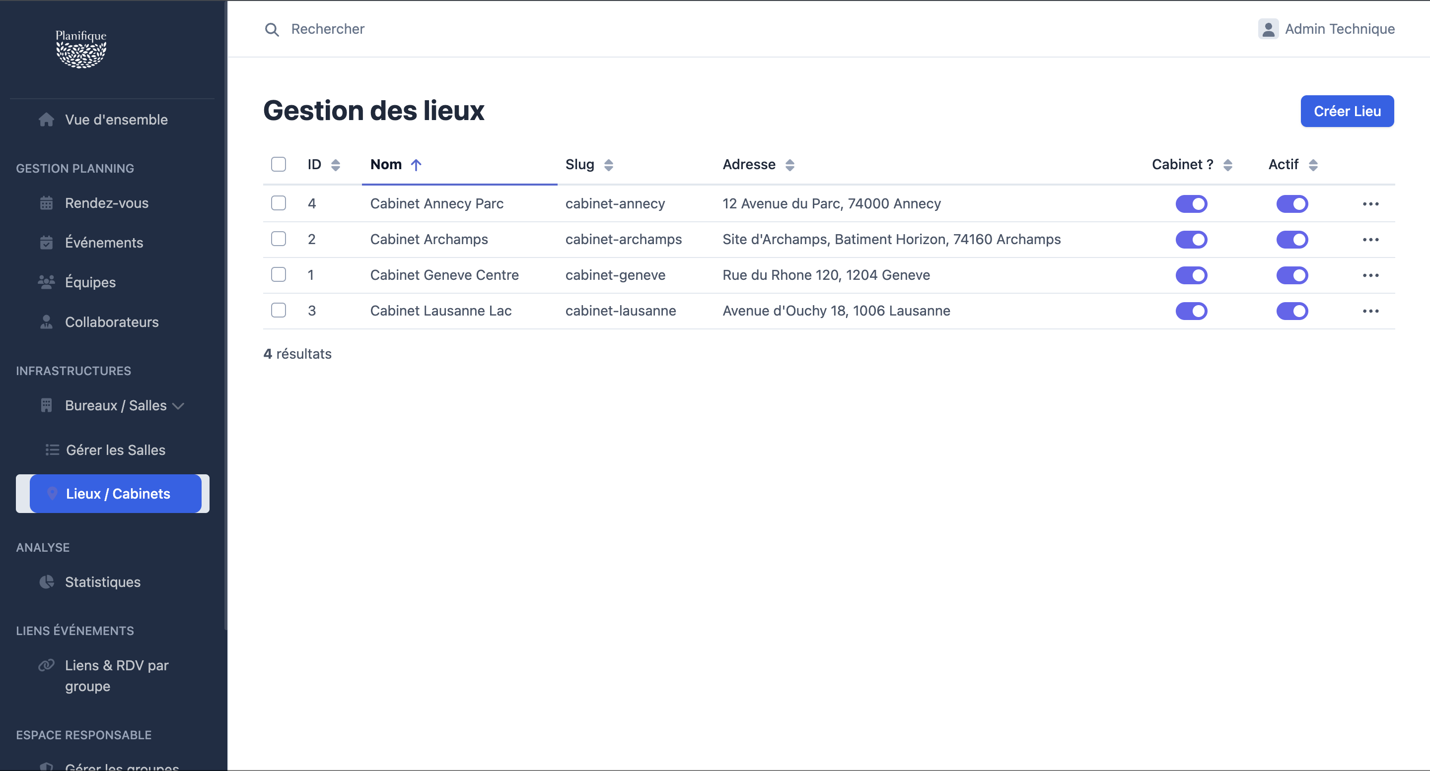This screenshot has width=1430, height=771.
Task: Click the home icon beside Vue d'ensemble
Action: click(x=47, y=119)
